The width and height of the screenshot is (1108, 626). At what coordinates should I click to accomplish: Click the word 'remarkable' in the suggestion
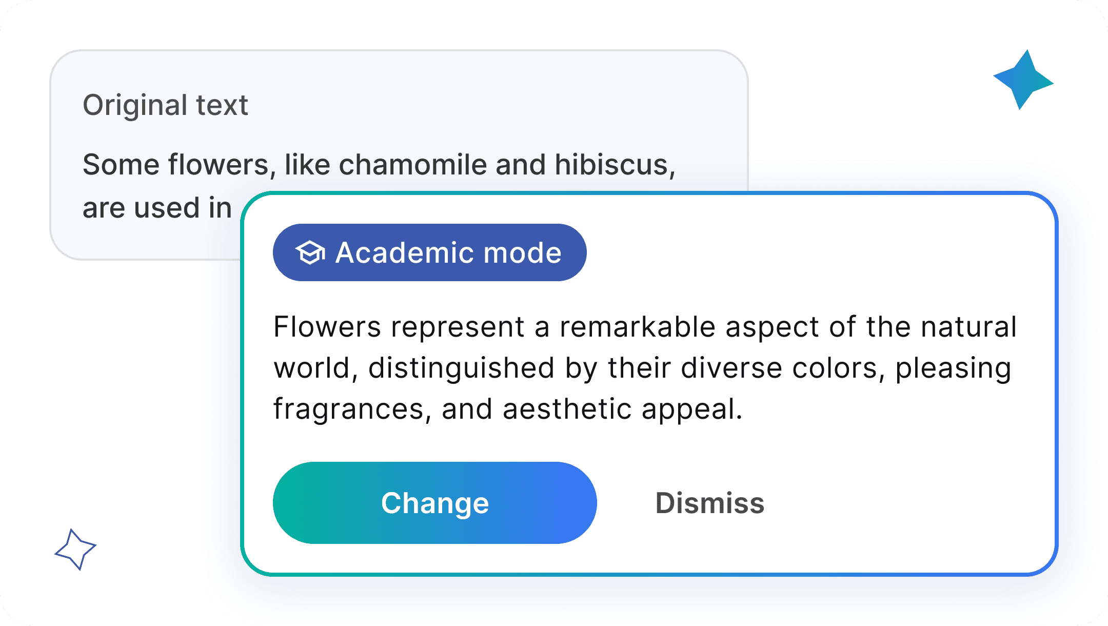638,327
